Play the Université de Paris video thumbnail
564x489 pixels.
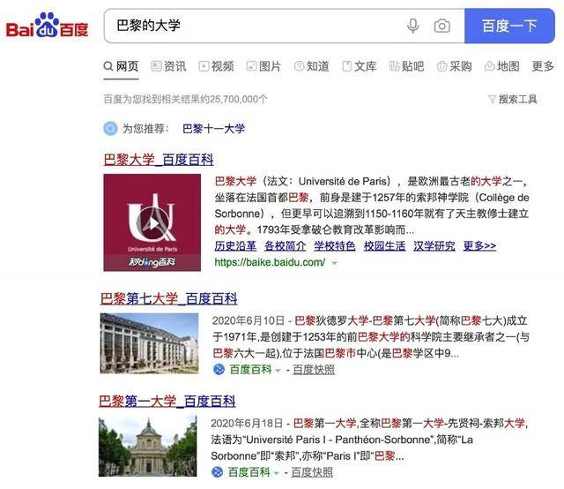[x=152, y=222]
